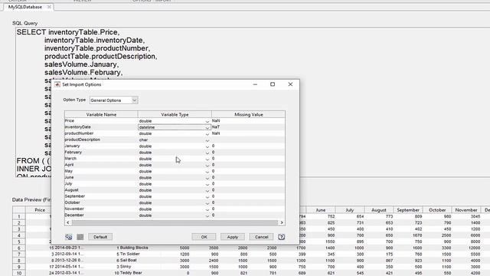Click the September column header in Data Preview
The height and width of the screenshot is (276, 490).
click(408, 210)
